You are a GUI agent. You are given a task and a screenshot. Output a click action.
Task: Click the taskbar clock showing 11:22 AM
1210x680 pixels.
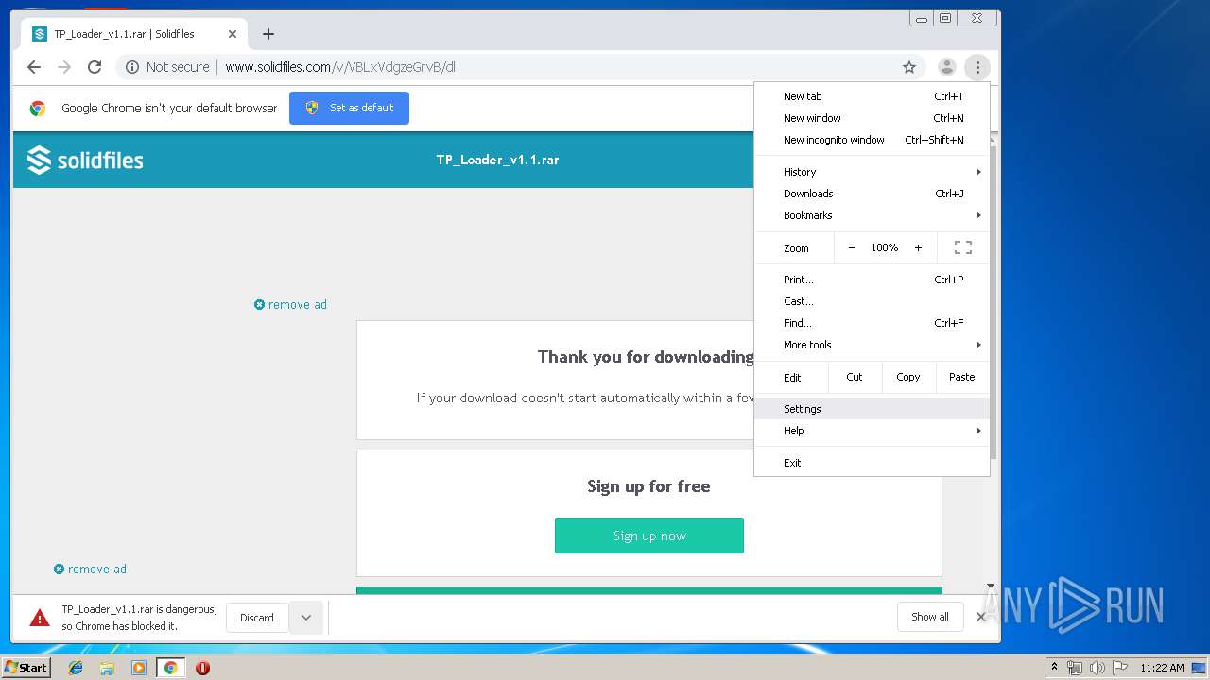pos(1162,668)
